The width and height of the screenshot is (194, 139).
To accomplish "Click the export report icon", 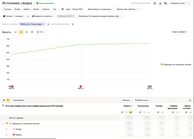I will (160, 3).
